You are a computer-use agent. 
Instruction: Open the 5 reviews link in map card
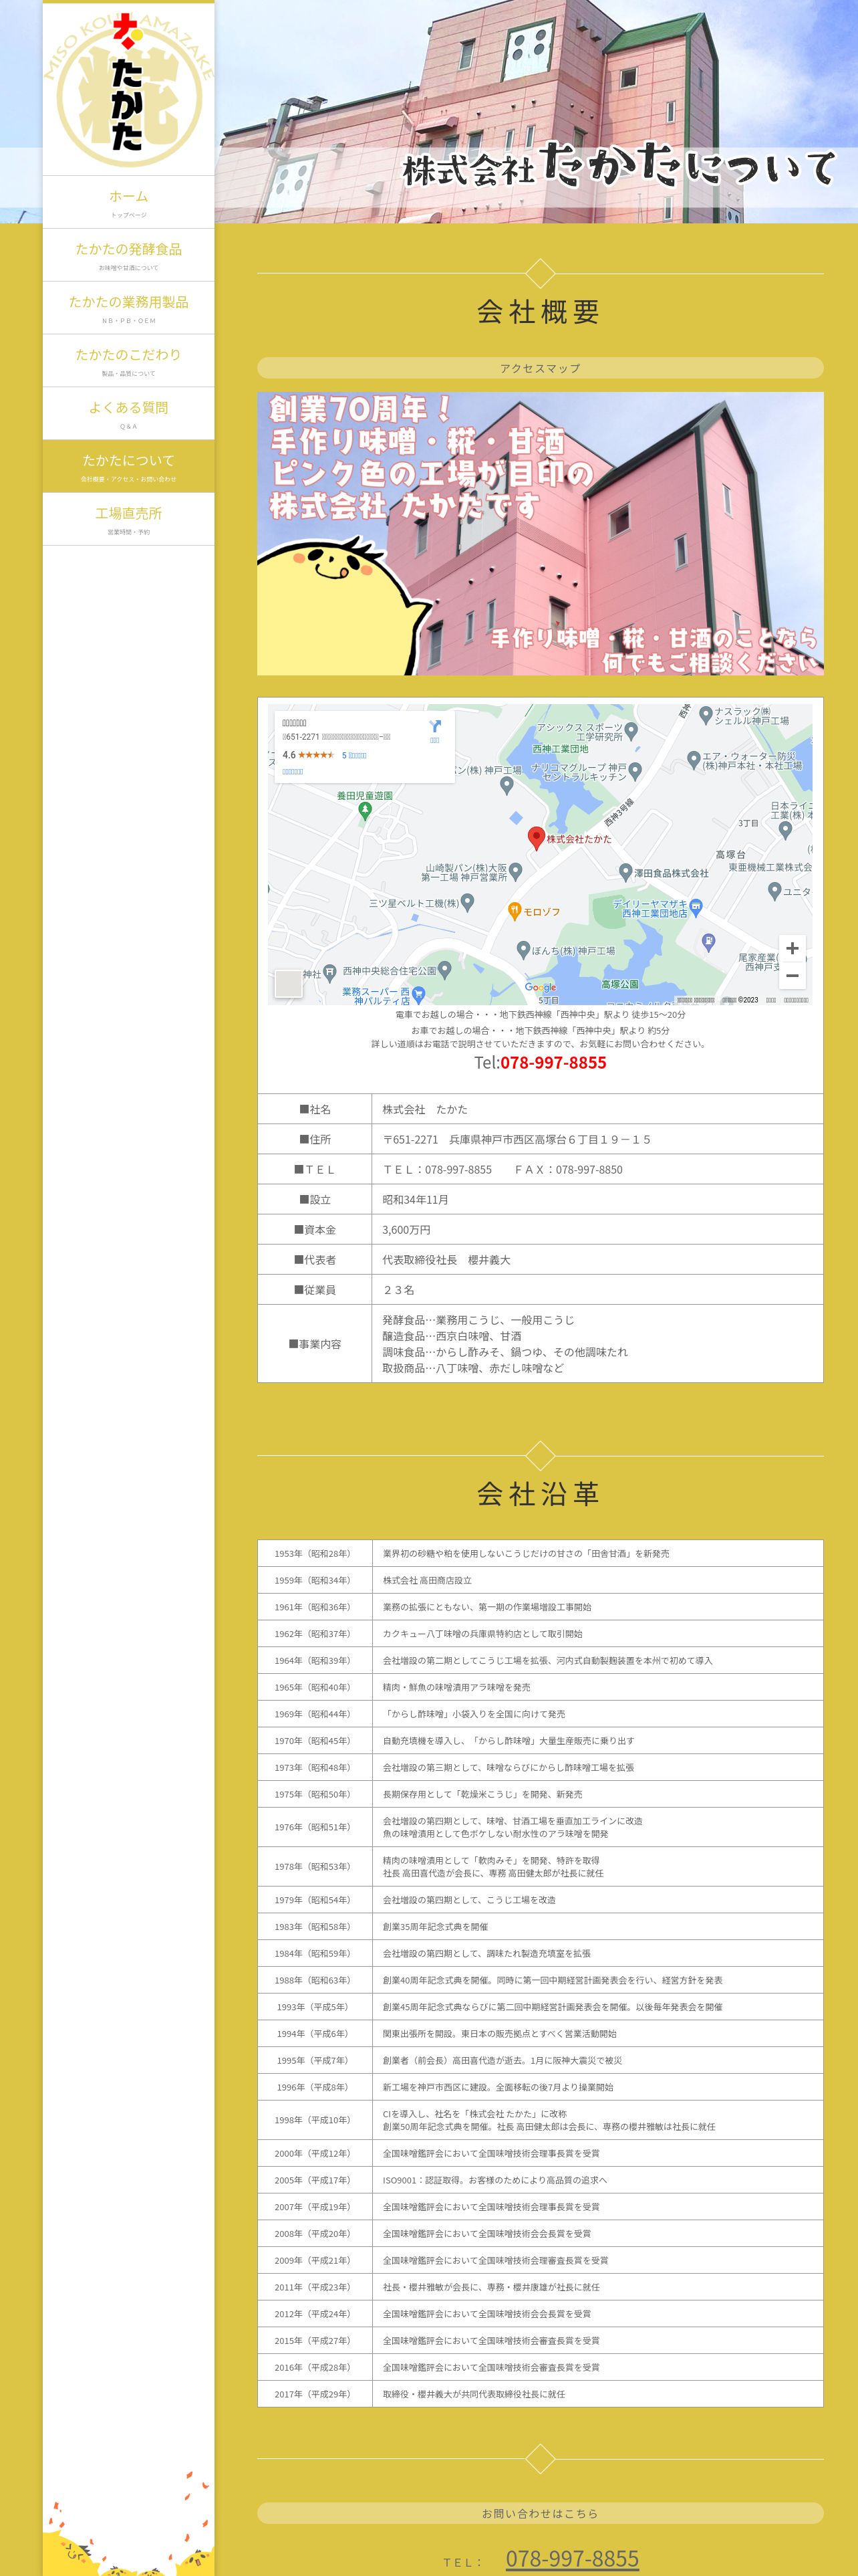tap(355, 755)
